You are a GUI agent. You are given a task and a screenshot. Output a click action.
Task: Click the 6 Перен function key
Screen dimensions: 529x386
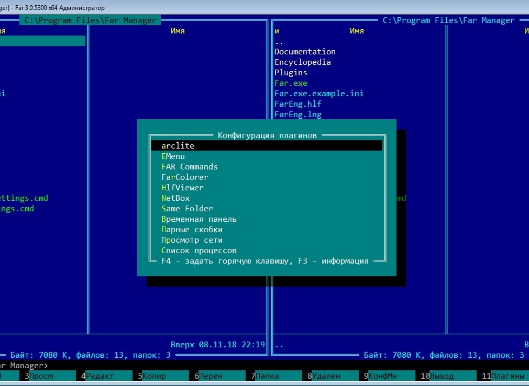pyautogui.click(x=220, y=376)
